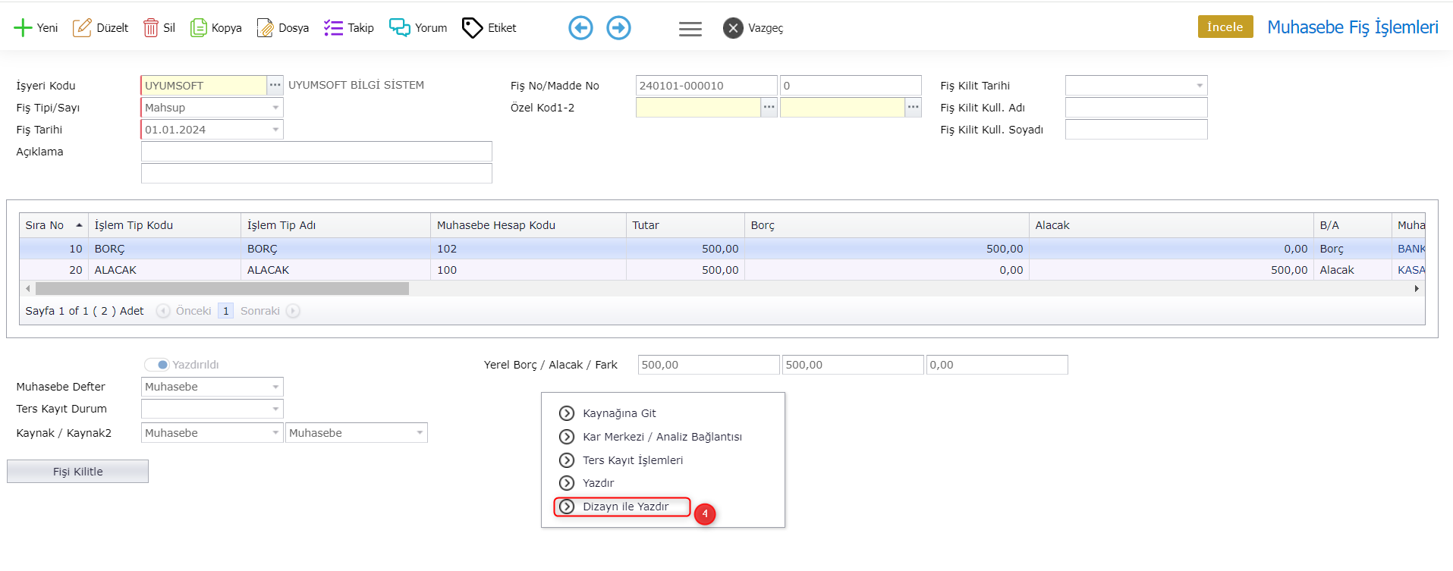Click the Etiket tag icon
The image size is (1453, 571).
(x=472, y=28)
